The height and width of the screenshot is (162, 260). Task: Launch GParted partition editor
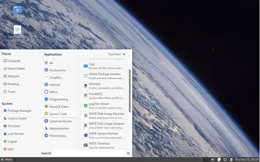(x=104, y=86)
